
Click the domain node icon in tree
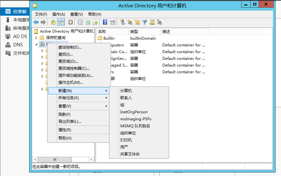(42, 44)
